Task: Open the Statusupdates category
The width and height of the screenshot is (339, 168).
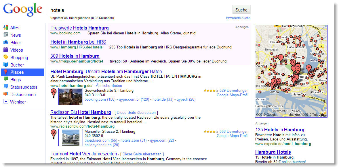Action: (x=24, y=87)
